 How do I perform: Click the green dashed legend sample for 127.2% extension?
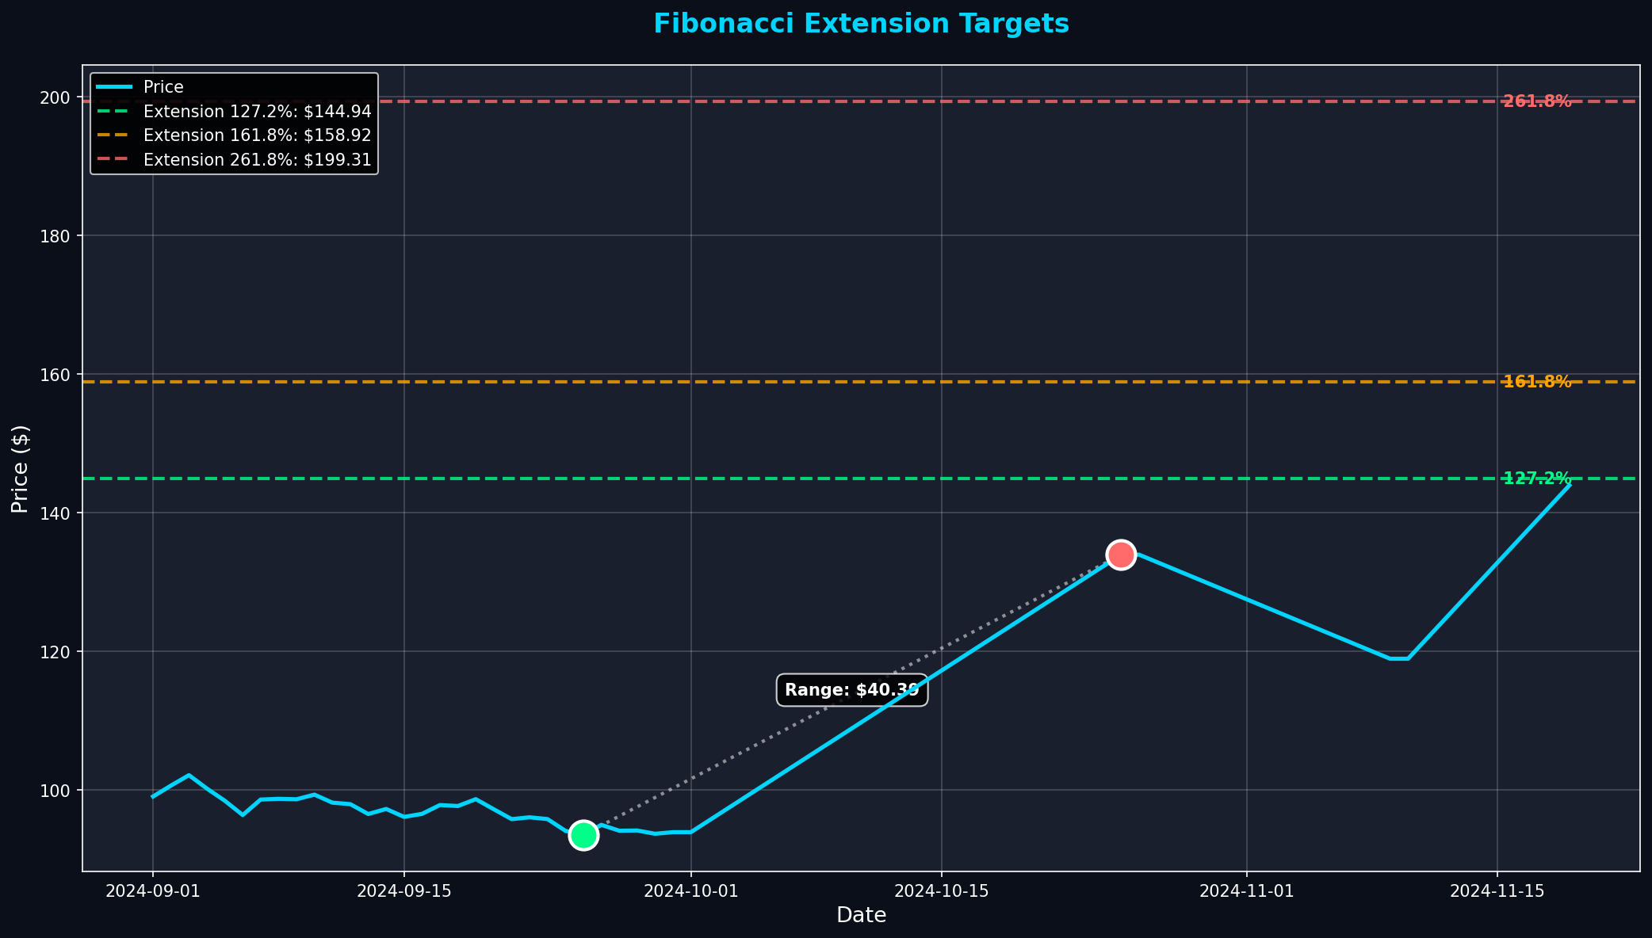click(x=113, y=112)
